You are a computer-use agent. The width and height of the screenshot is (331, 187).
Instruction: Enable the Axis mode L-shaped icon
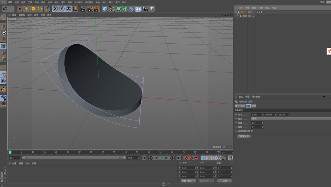[3, 68]
